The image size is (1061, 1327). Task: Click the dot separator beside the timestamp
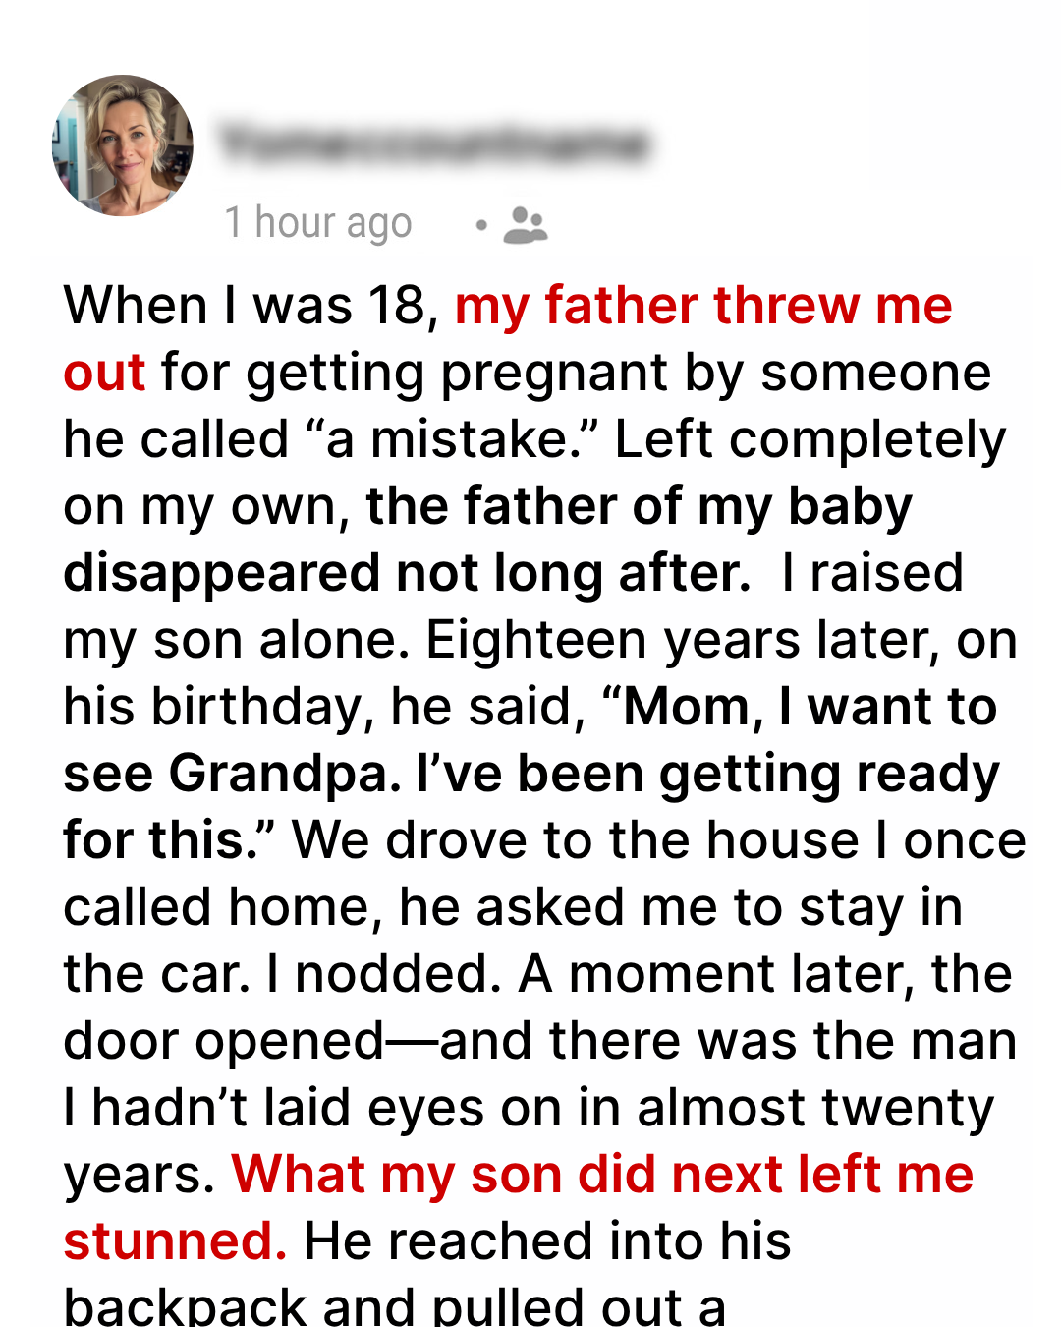click(x=480, y=225)
